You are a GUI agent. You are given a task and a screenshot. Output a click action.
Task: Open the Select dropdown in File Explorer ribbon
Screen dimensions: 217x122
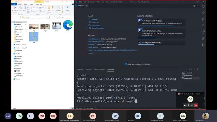67,9
